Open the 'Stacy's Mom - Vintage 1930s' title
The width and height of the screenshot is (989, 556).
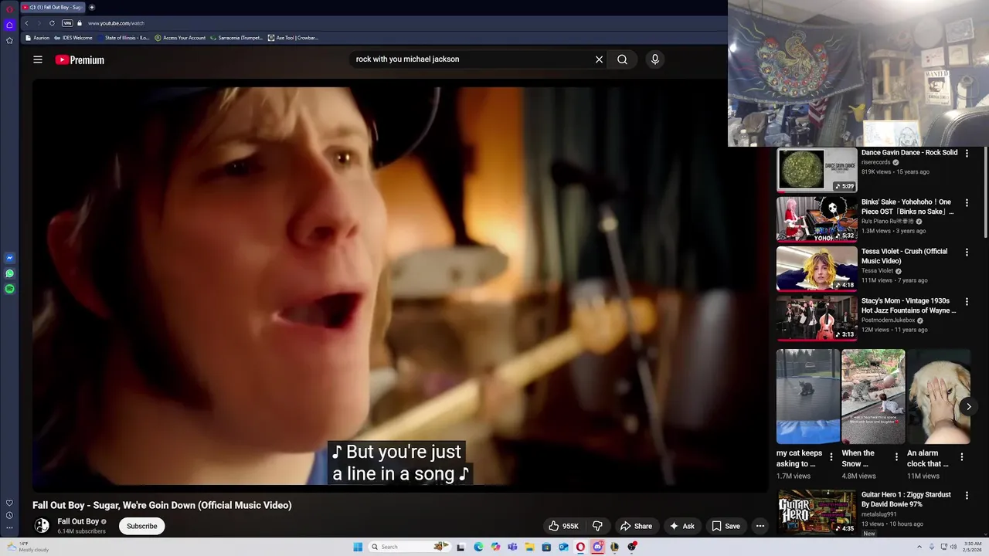pos(909,306)
